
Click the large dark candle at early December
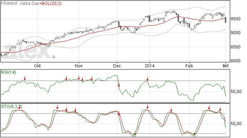click(x=119, y=24)
